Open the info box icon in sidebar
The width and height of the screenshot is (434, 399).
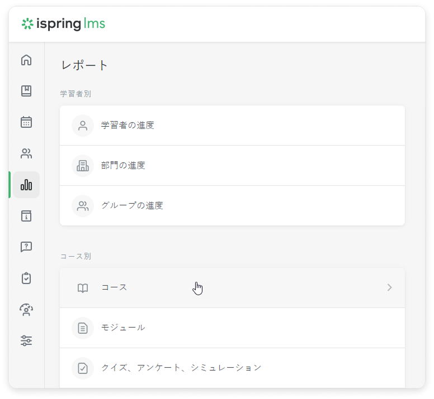click(x=26, y=216)
